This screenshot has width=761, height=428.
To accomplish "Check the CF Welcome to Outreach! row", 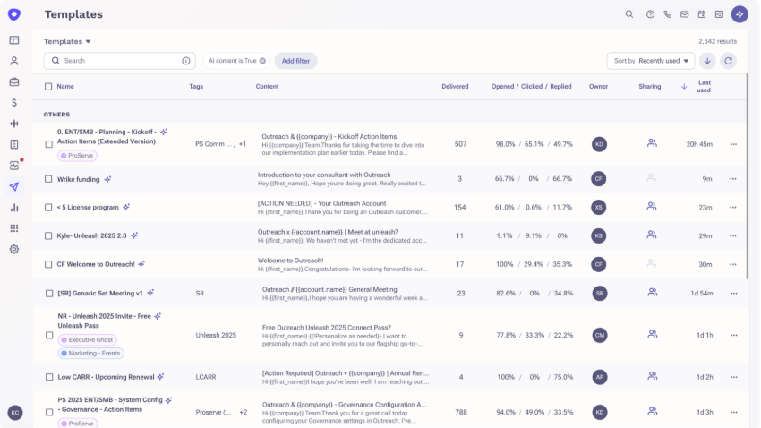I will pos(48,264).
